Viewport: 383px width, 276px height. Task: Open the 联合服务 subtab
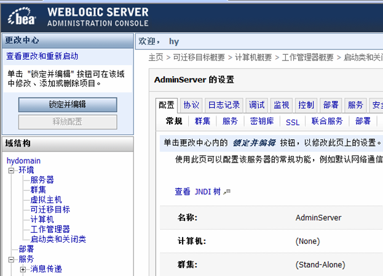tap(327, 121)
